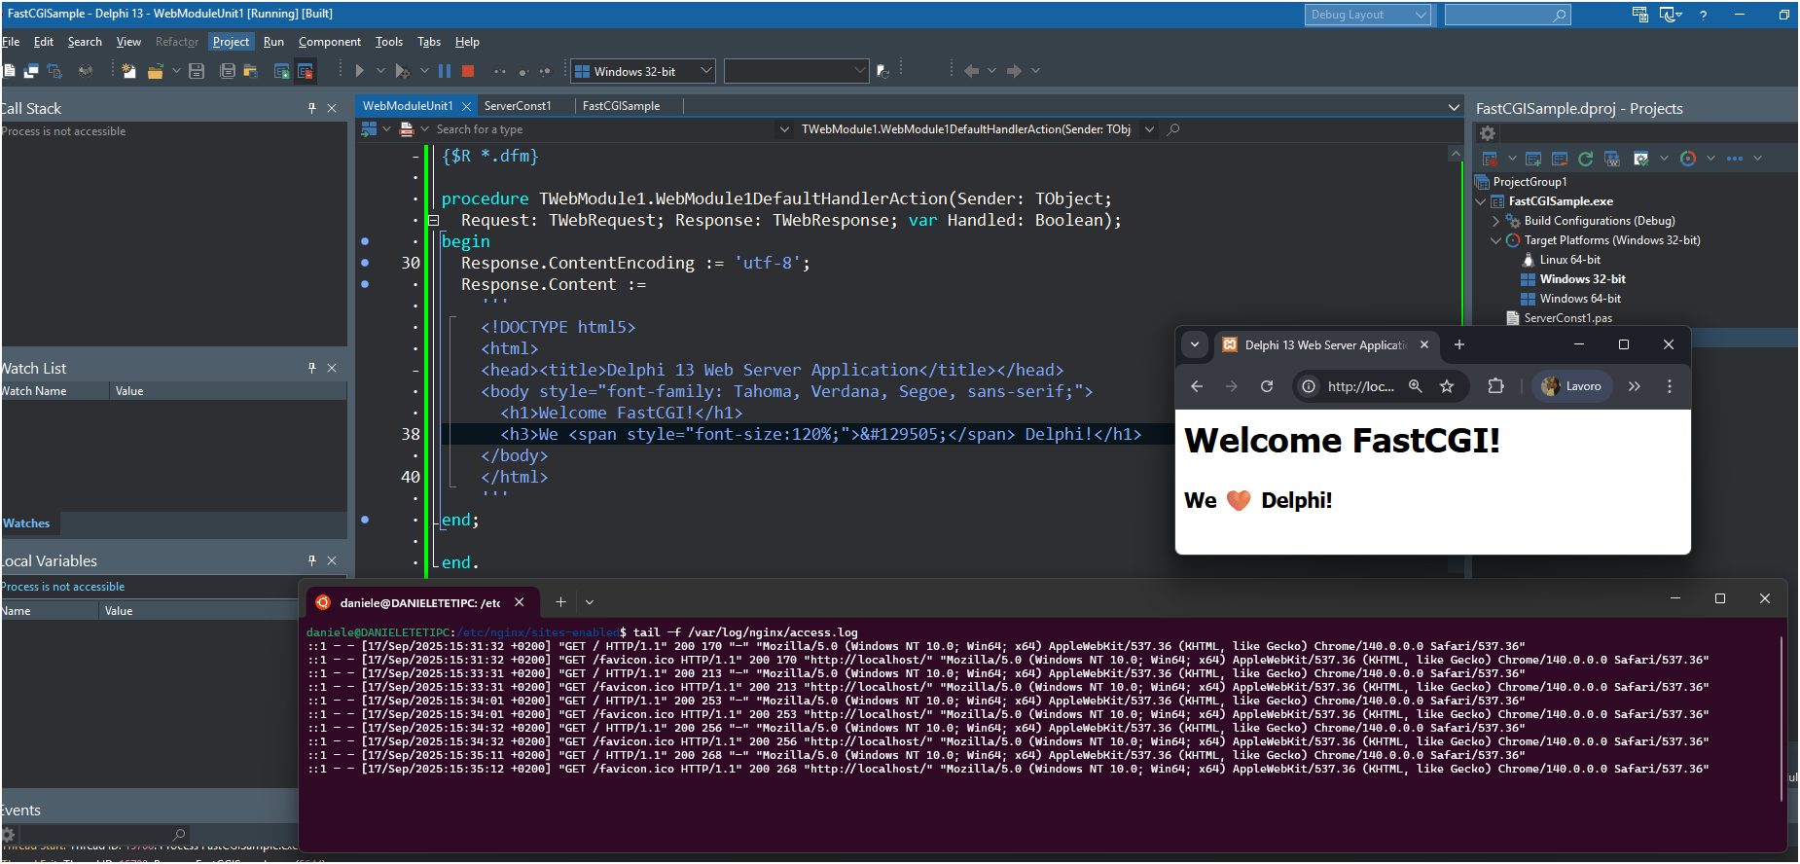Switch to the ServerConst1 editor tab

(517, 106)
